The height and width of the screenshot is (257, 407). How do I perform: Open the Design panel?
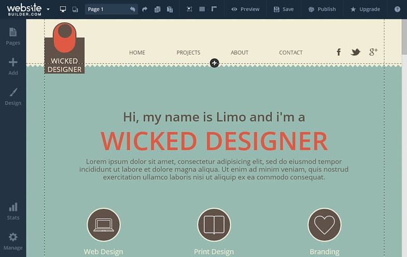(x=13, y=96)
